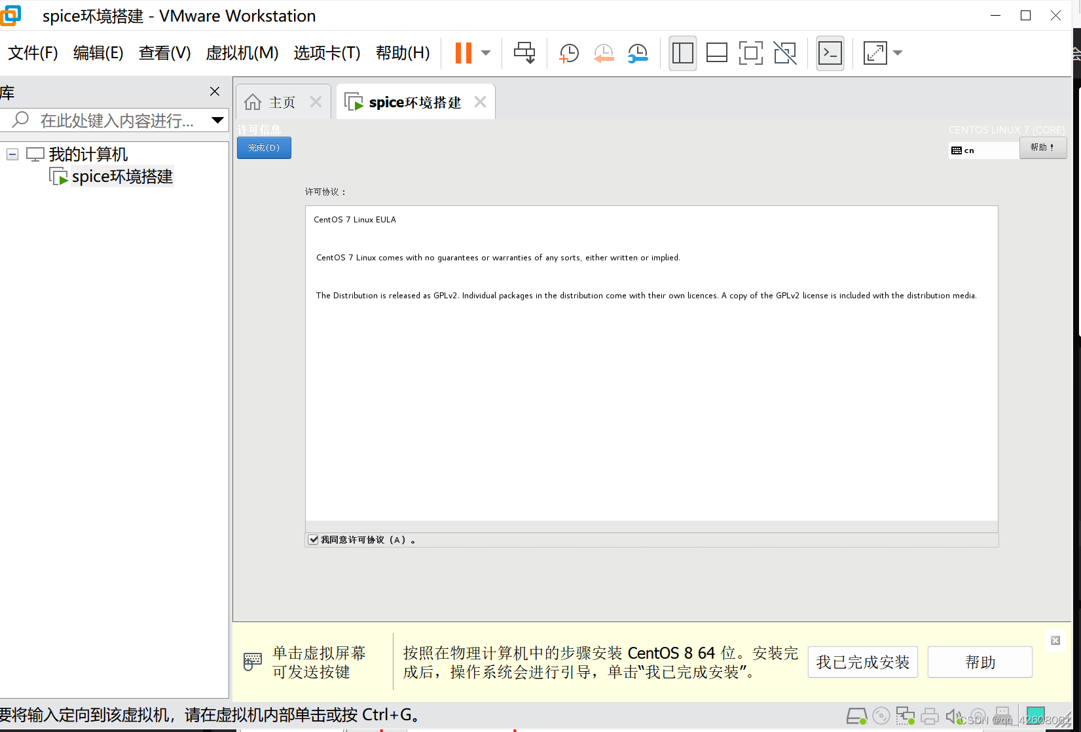The image size is (1081, 732).
Task: Toggle the thumbnail bar view icon
Action: [716, 53]
